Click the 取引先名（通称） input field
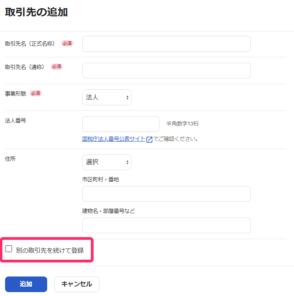 [x=166, y=71]
